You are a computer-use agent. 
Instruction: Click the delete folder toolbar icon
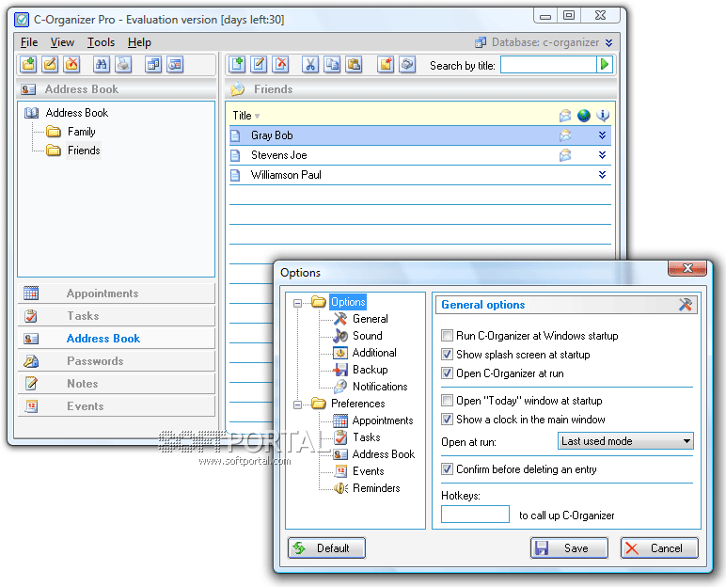point(71,64)
